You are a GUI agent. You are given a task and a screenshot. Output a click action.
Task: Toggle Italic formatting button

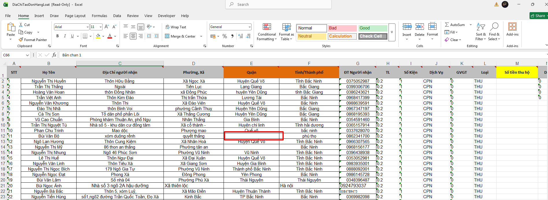[65, 36]
